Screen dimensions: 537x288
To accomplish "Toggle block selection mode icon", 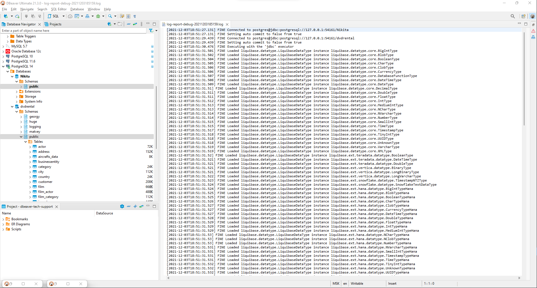I will click(128, 16).
